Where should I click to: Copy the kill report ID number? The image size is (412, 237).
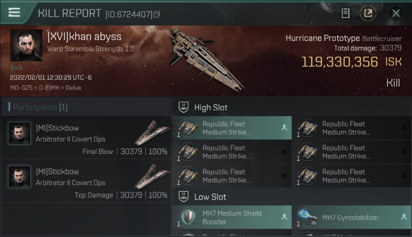(x=157, y=14)
